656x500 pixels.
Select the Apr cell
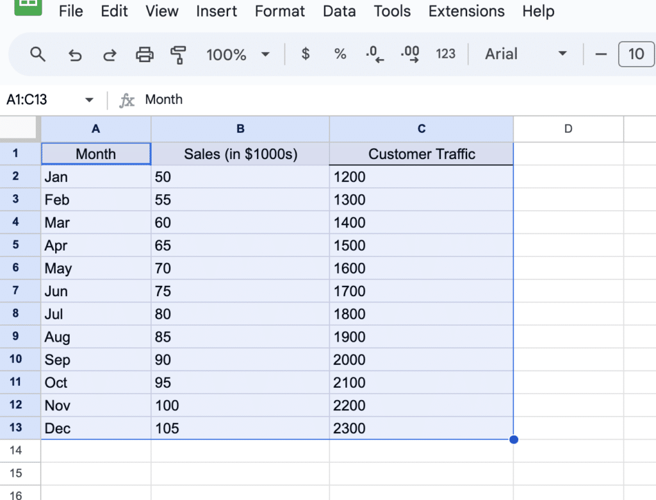pos(96,245)
